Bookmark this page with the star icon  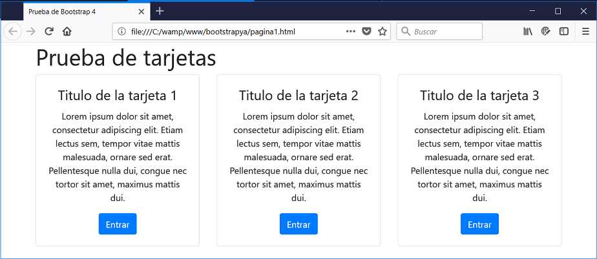[382, 32]
